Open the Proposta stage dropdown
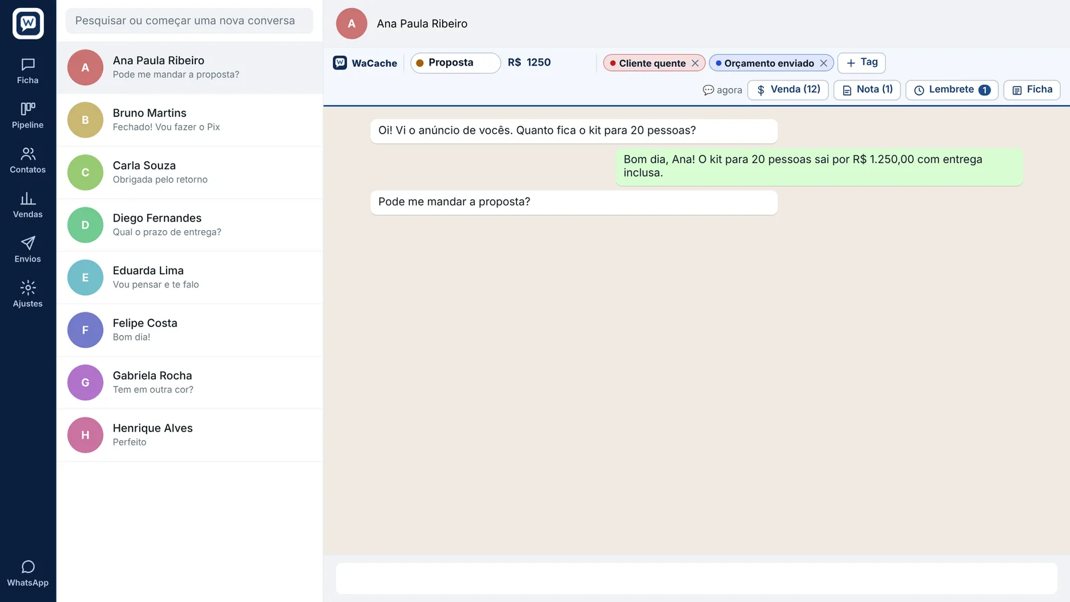1070x602 pixels. [455, 63]
